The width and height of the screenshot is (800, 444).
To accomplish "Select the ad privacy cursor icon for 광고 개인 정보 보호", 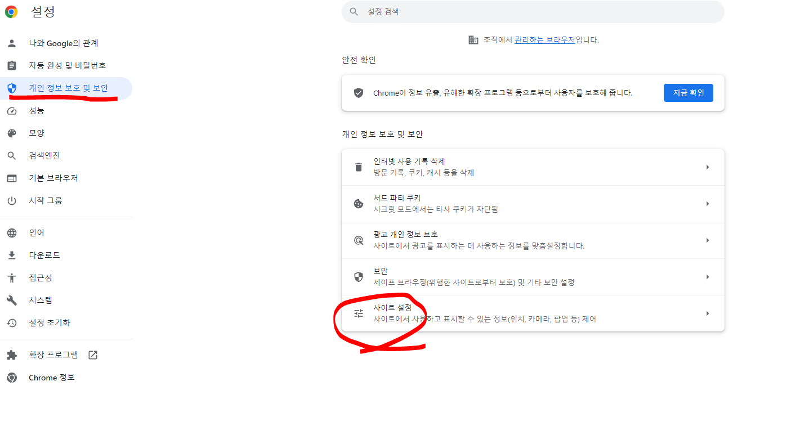I will 358,240.
